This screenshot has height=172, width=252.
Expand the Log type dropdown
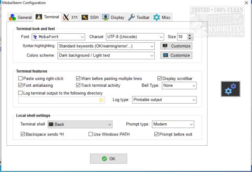(164, 100)
